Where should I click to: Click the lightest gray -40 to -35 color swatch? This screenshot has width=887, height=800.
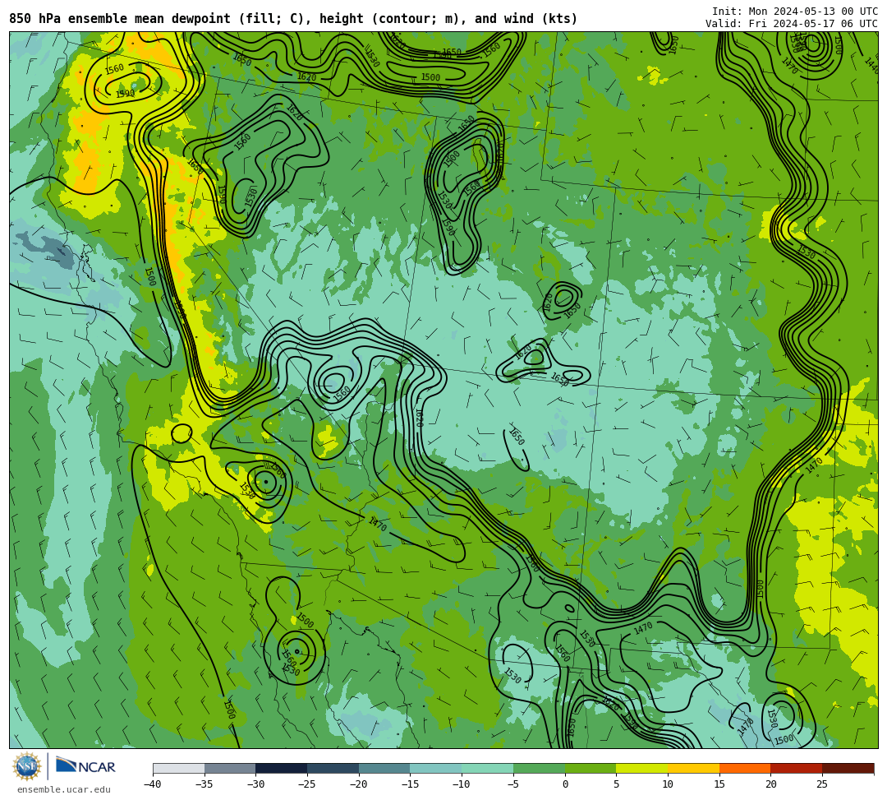tap(179, 768)
